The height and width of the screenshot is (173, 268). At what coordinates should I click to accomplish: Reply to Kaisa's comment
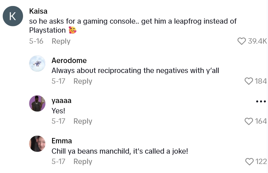tap(61, 41)
